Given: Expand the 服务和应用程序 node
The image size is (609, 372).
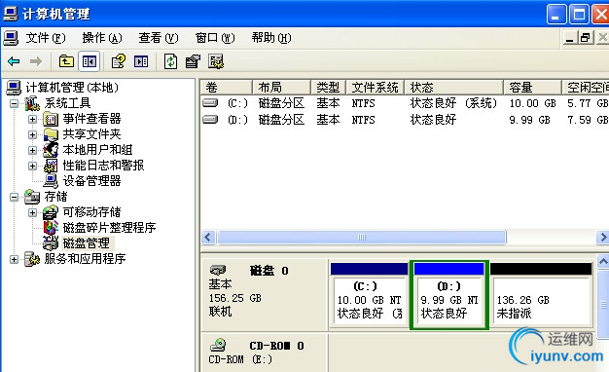Looking at the screenshot, I should [x=14, y=259].
